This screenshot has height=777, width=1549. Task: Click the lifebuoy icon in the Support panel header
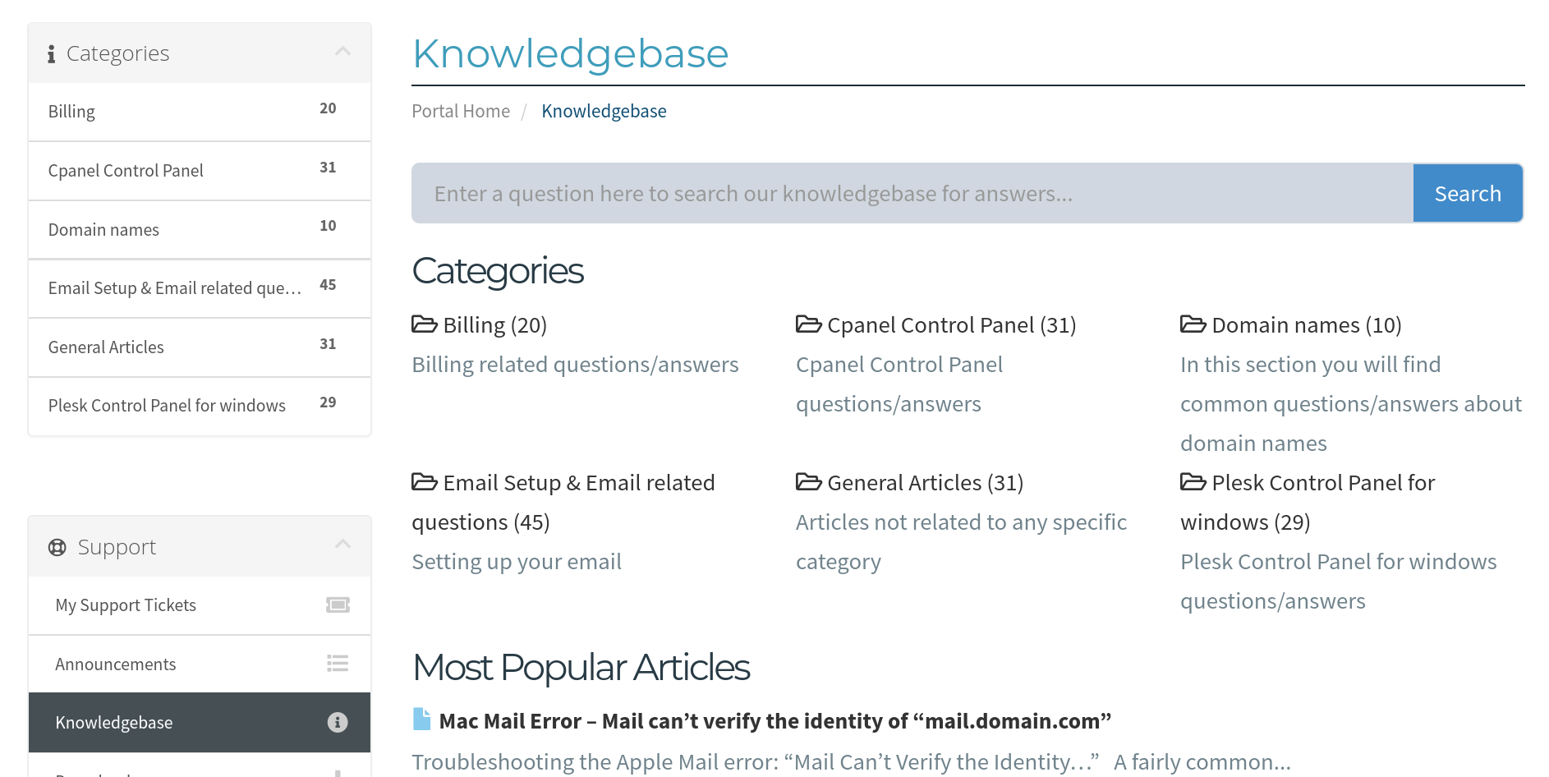point(57,547)
